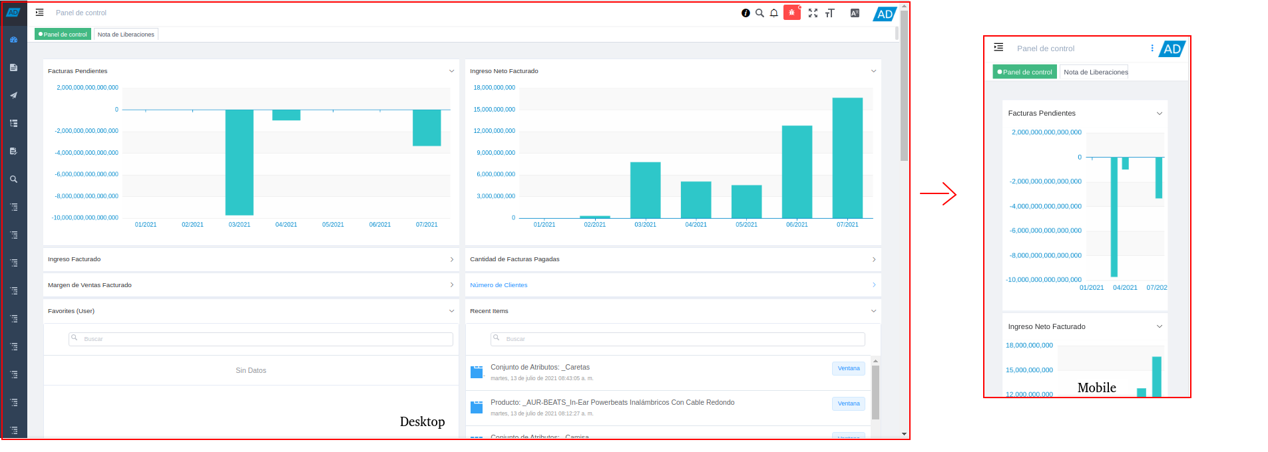Enter fullscreen with the expand arrows icon
Image resolution: width=1268 pixels, height=452 pixels.
point(813,13)
